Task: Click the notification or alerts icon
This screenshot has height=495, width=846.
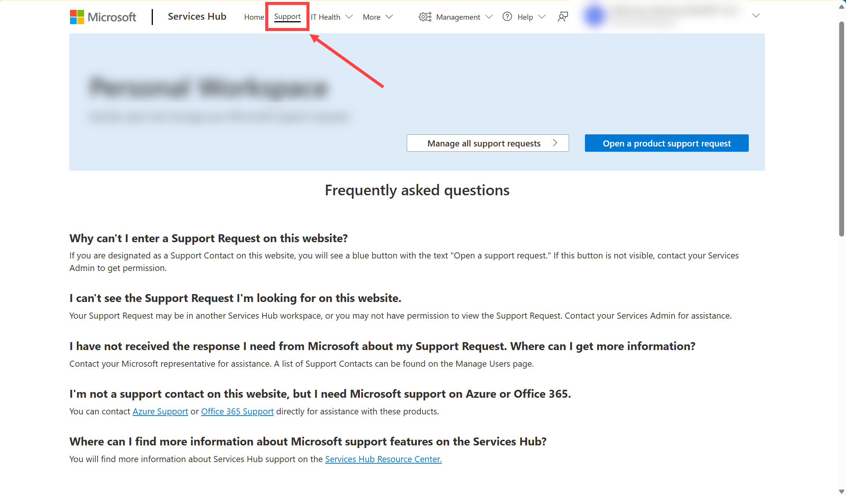Action: pyautogui.click(x=563, y=17)
